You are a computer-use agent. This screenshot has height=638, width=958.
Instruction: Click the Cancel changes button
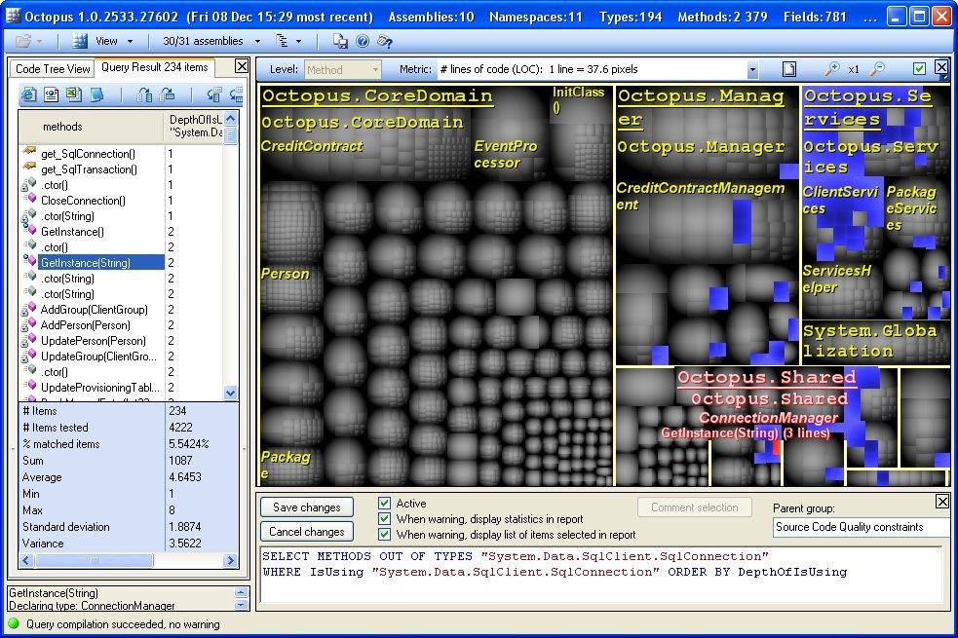click(x=307, y=532)
